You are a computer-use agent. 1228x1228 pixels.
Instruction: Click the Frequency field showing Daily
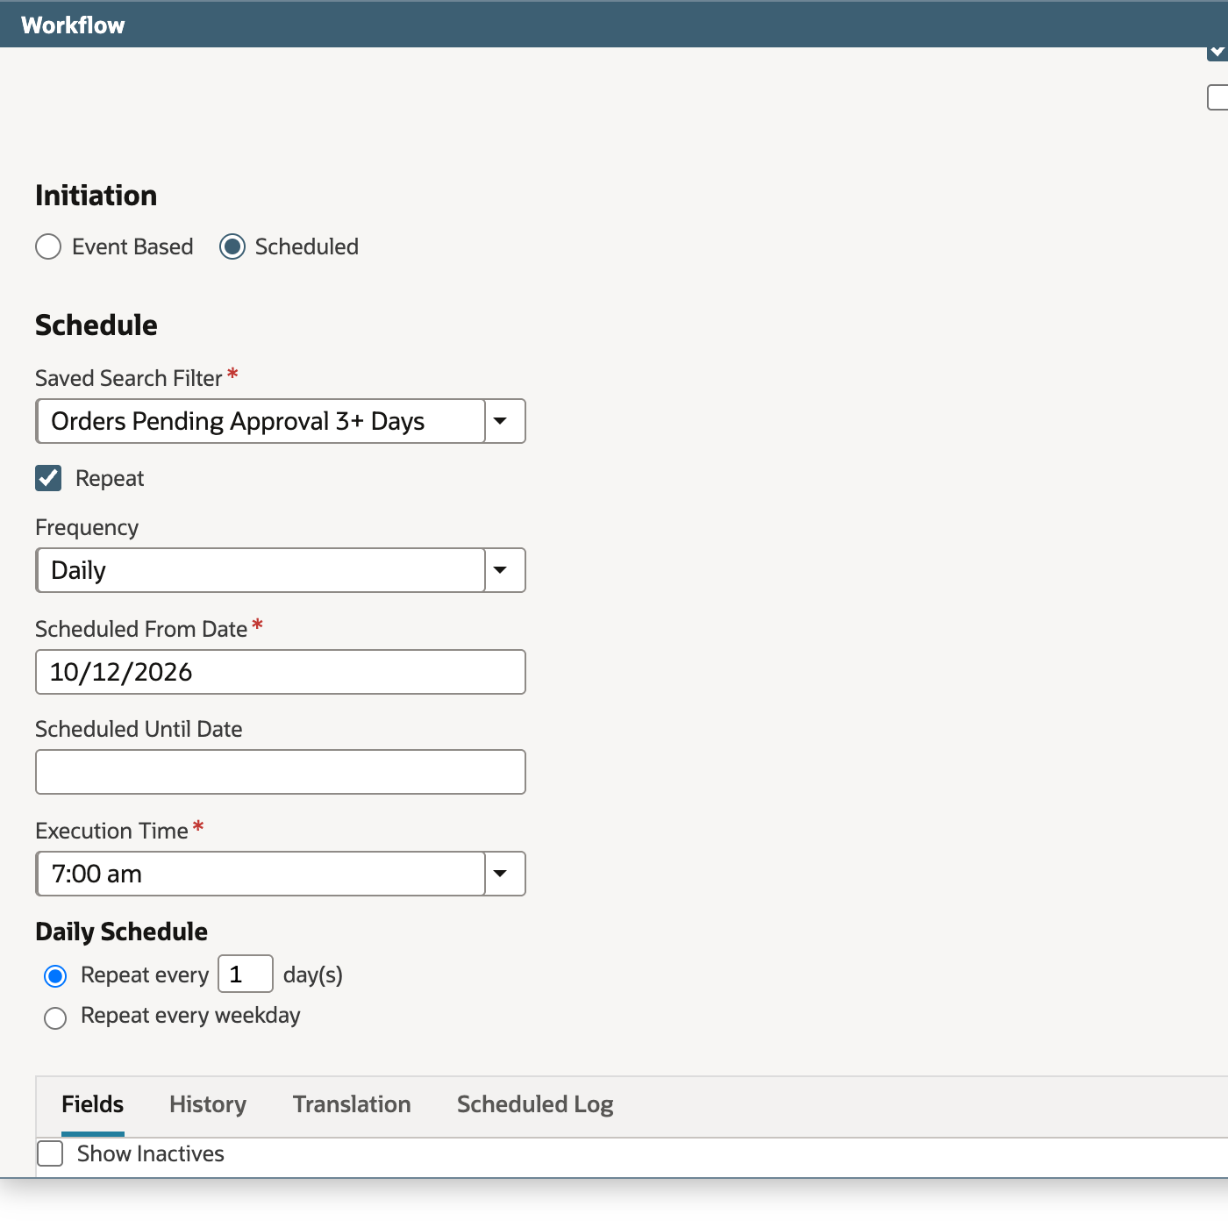pyautogui.click(x=261, y=570)
